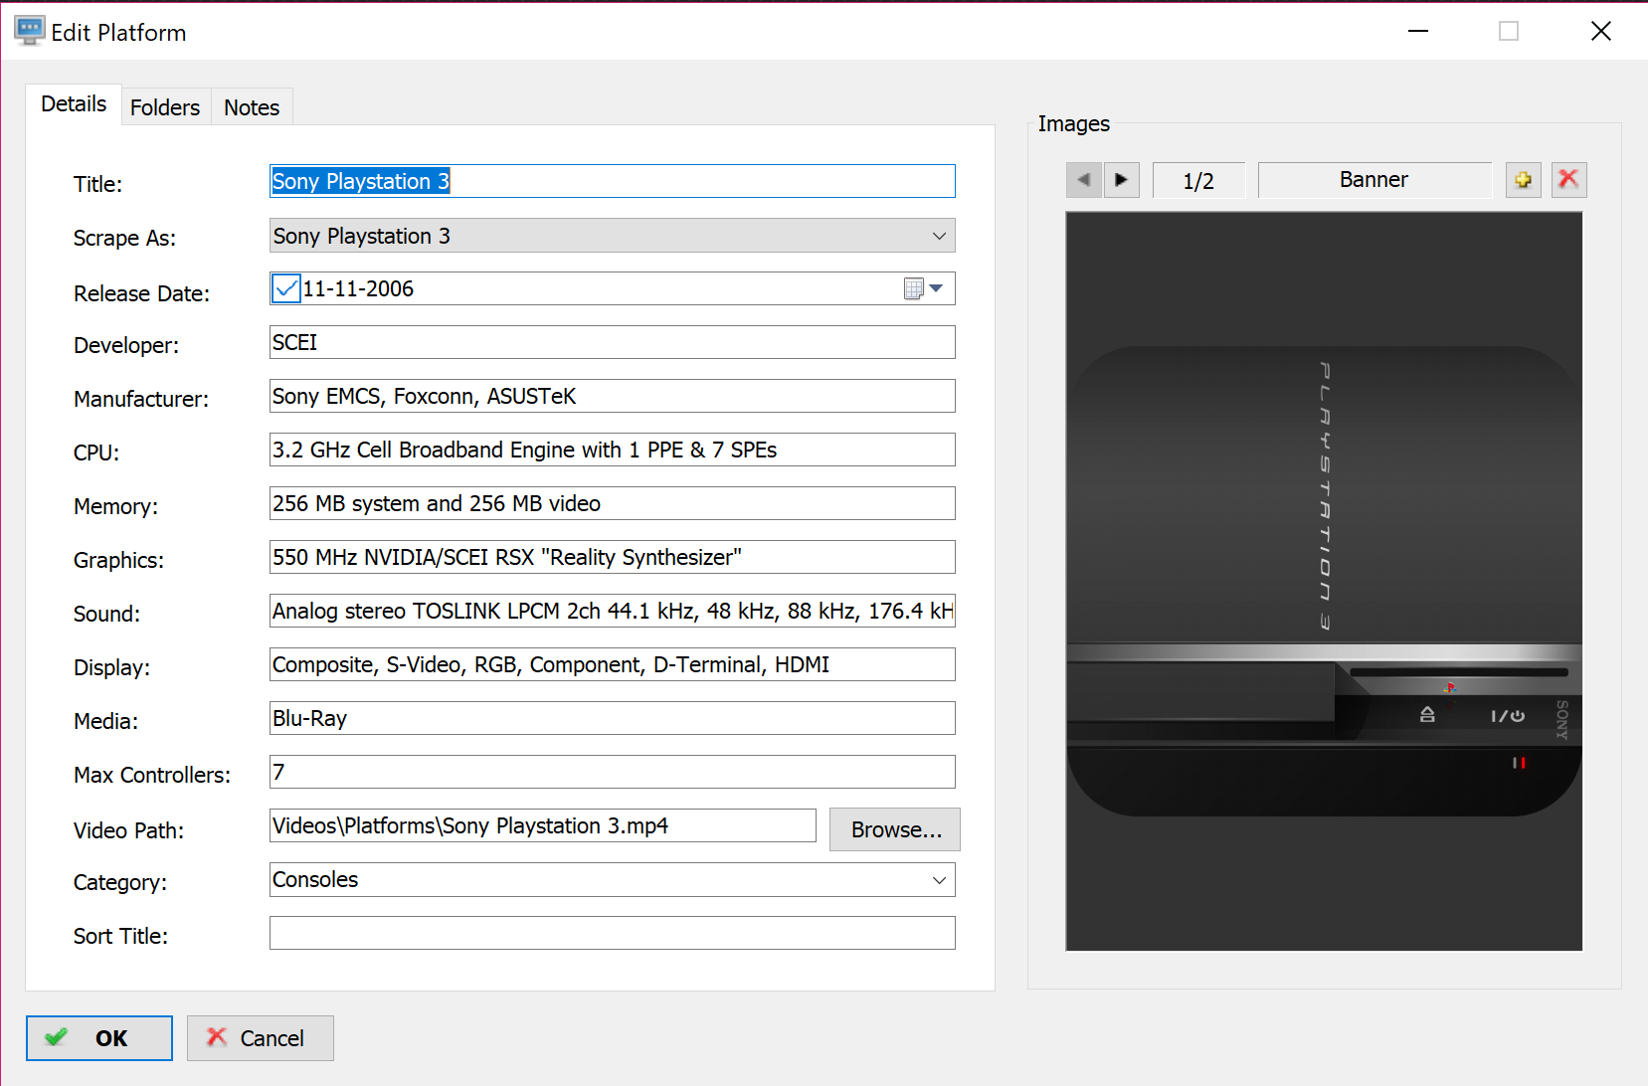Open the Banner image type selector
This screenshot has width=1648, height=1086.
[1374, 180]
